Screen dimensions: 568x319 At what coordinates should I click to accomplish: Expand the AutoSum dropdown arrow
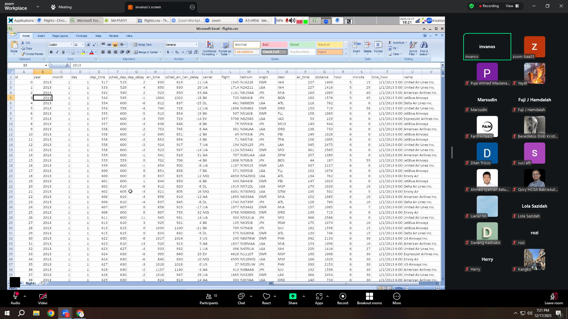(x=406, y=43)
